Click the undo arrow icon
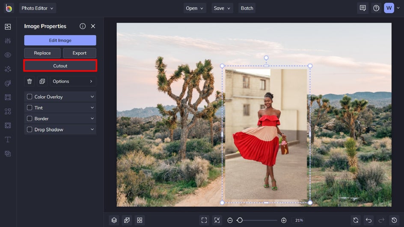404x227 pixels. (x=368, y=220)
